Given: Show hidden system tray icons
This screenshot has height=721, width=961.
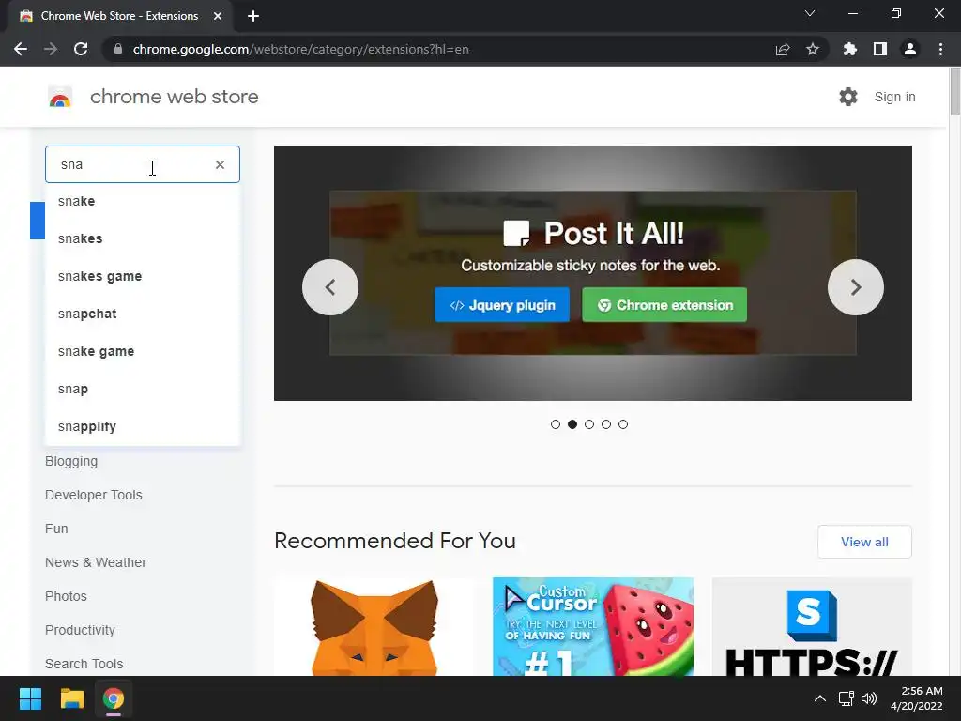Looking at the screenshot, I should 820,698.
